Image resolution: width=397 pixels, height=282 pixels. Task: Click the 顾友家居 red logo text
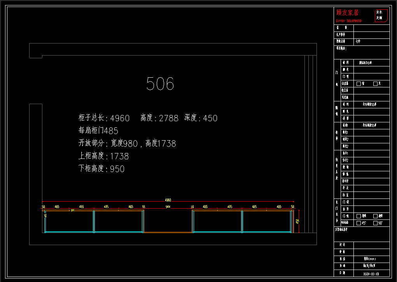[348, 13]
